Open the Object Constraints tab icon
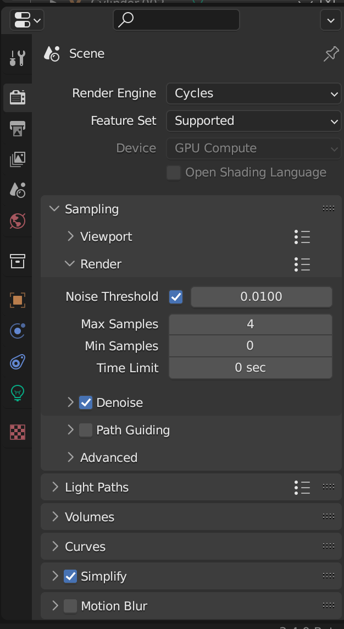344x629 pixels. (x=17, y=362)
